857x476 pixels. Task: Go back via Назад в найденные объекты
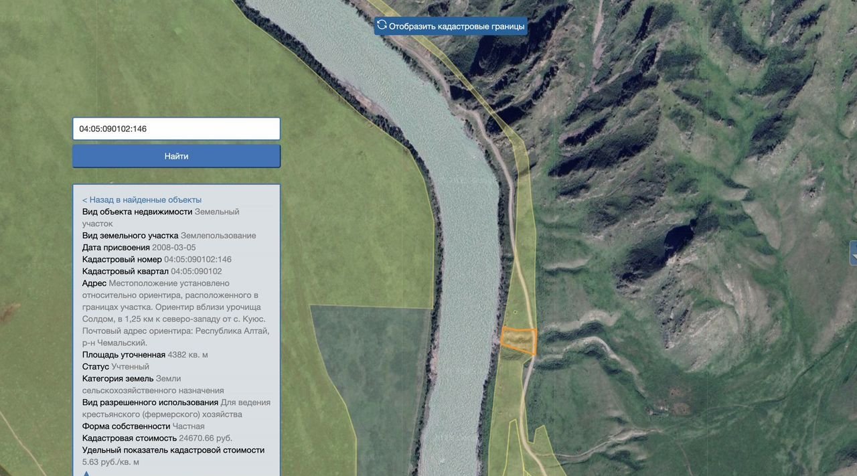click(141, 200)
